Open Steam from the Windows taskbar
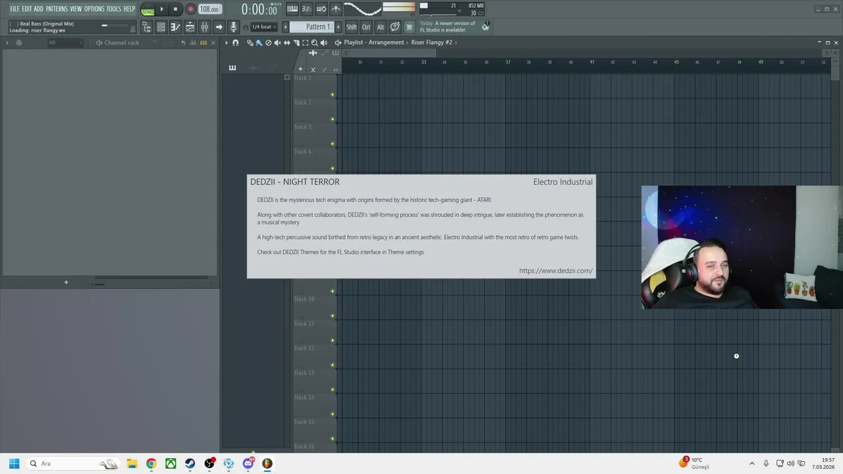Image resolution: width=843 pixels, height=474 pixels. 190,463
